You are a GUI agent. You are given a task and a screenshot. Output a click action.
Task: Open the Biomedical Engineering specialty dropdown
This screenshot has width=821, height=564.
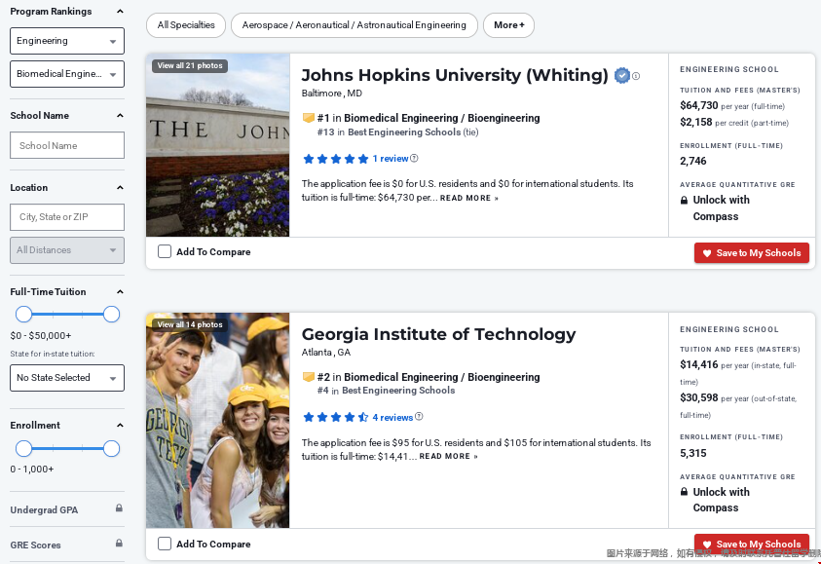click(67, 74)
